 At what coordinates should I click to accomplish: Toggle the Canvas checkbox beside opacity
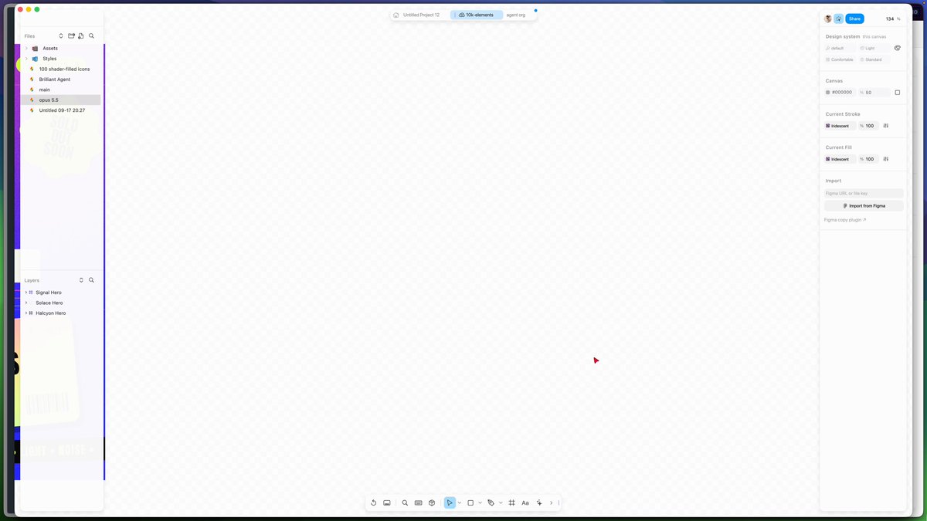coord(898,93)
